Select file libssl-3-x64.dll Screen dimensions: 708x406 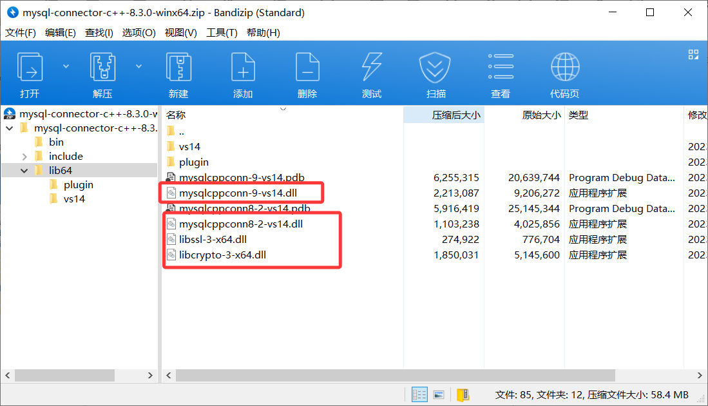coord(213,239)
